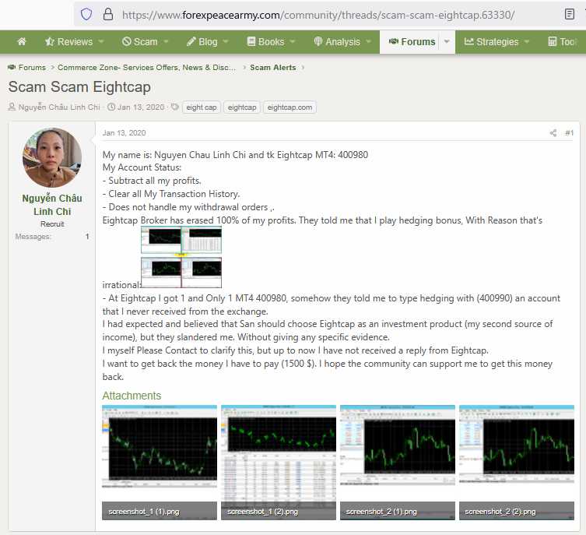This screenshot has width=586, height=535.
Task: Expand the Books dropdown arrow
Action: (293, 41)
